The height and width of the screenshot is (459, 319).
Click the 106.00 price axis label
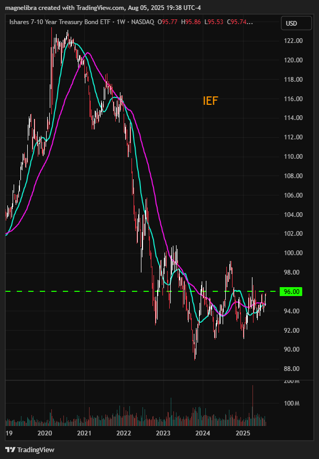click(293, 195)
